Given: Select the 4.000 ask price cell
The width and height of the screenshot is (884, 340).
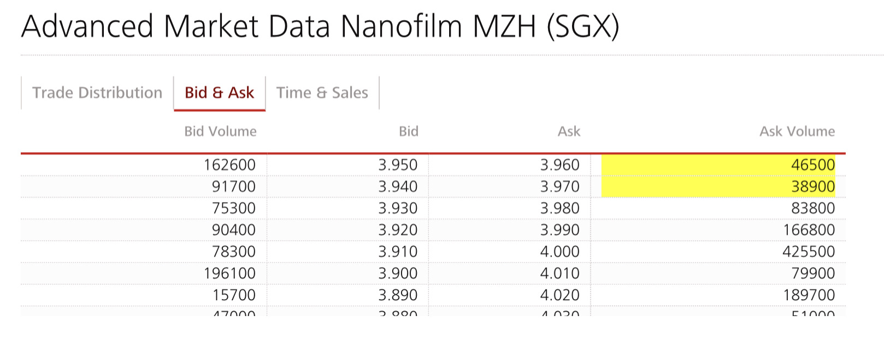Looking at the screenshot, I should (x=559, y=252).
